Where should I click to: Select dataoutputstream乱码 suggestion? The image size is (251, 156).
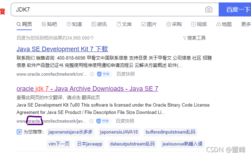pyautogui.click(x=133, y=144)
